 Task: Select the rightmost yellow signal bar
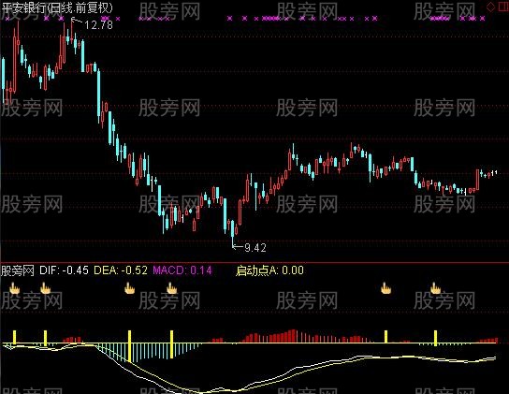click(x=436, y=338)
